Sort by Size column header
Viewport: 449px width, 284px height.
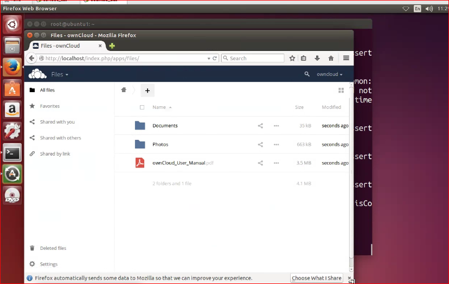[299, 107]
